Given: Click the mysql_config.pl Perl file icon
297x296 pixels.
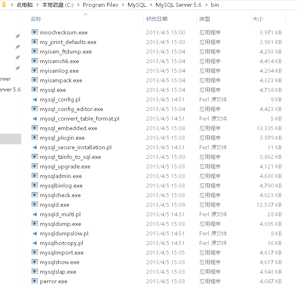Looking at the screenshot, I should point(35,99).
